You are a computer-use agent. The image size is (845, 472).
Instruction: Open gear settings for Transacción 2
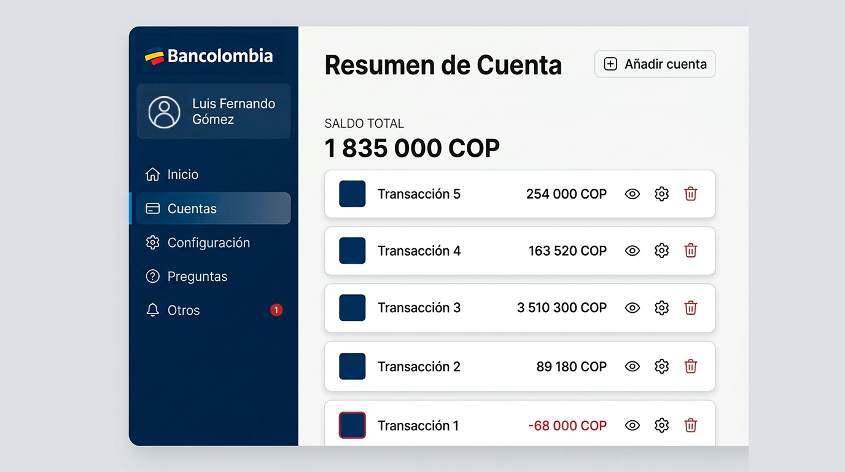click(x=661, y=367)
